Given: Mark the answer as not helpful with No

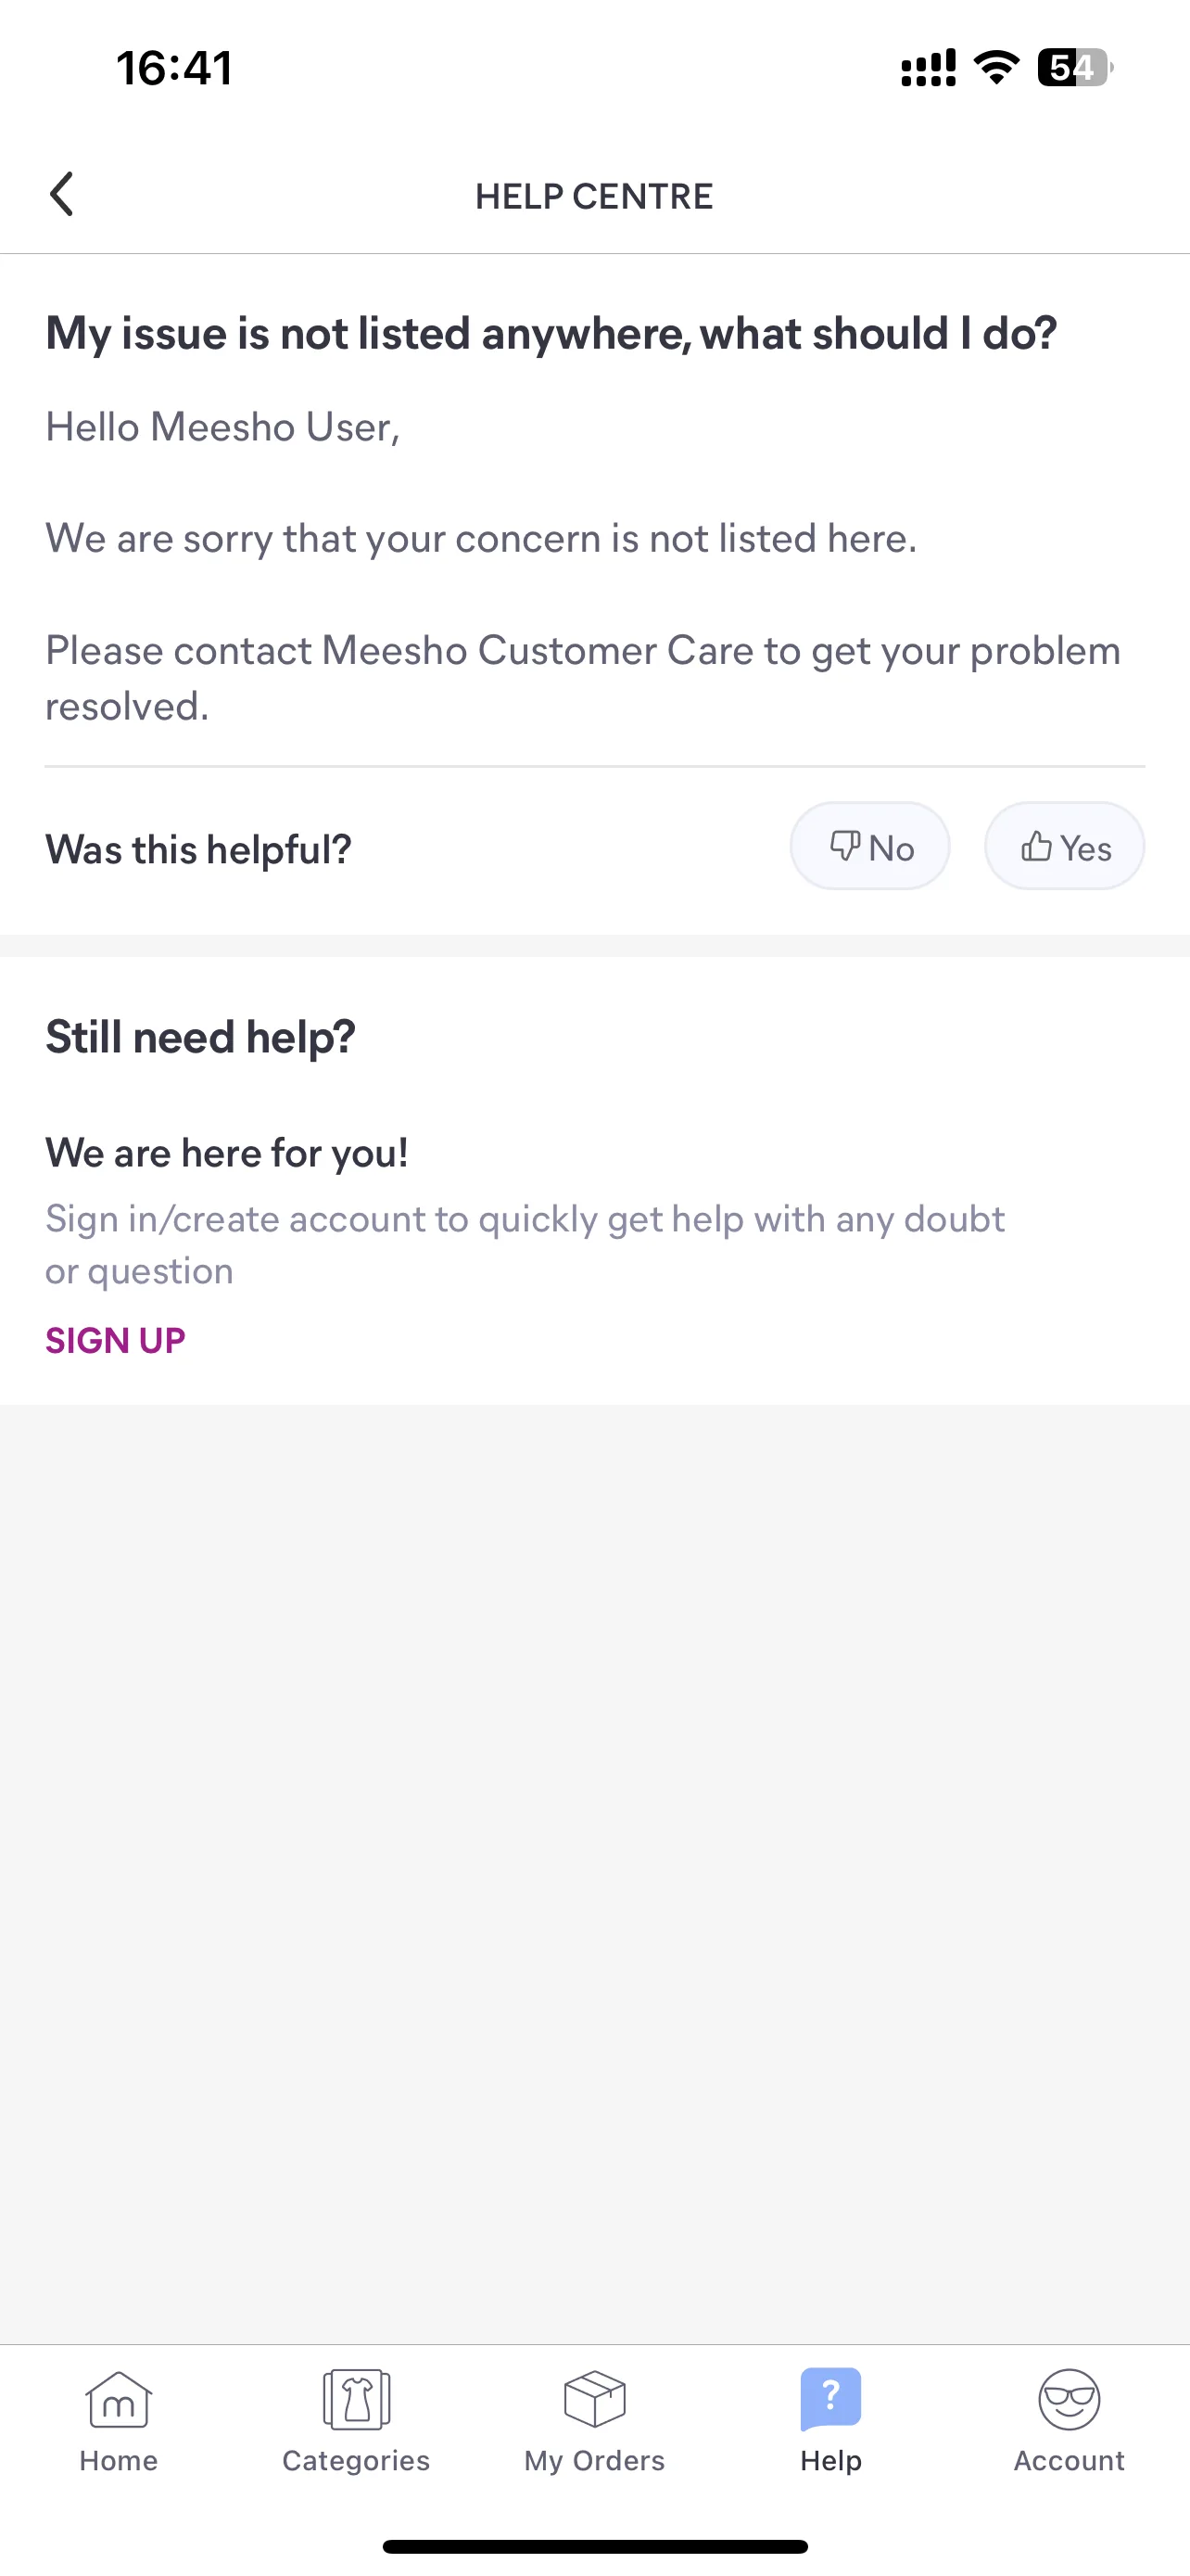Looking at the screenshot, I should coord(870,846).
